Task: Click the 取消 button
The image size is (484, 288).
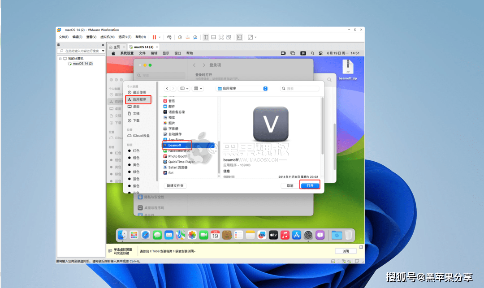Action: 290,185
